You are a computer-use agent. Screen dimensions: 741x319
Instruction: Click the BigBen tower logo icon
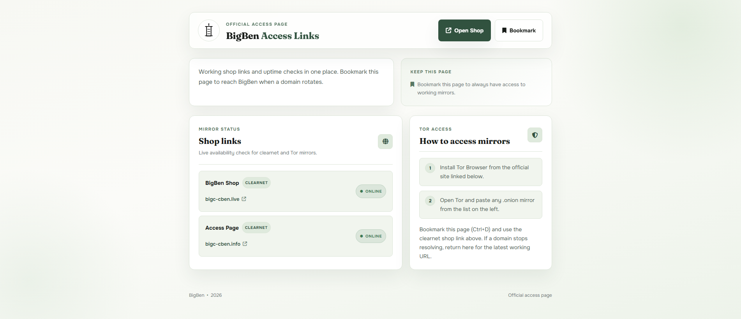(x=209, y=30)
